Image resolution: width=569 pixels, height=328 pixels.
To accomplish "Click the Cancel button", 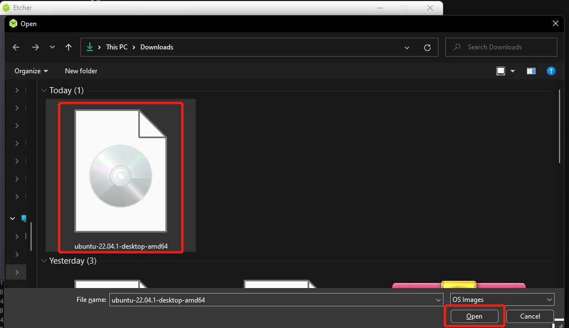I will click(530, 316).
